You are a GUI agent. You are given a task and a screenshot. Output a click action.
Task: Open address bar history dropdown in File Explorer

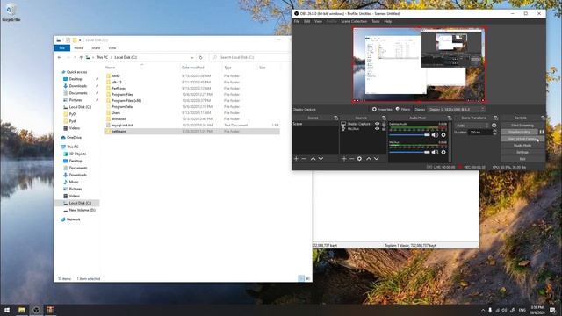192,57
